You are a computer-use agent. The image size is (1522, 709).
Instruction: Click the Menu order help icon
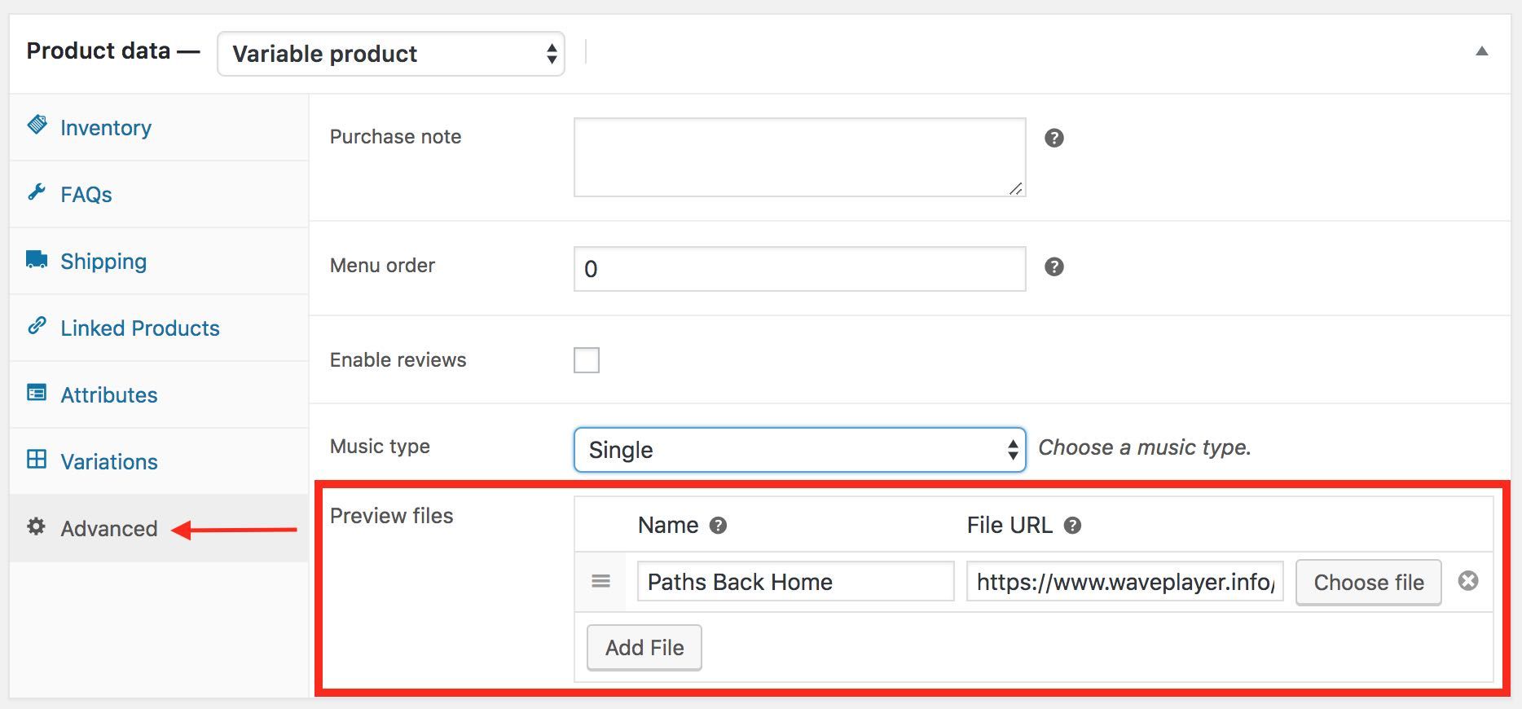point(1054,266)
